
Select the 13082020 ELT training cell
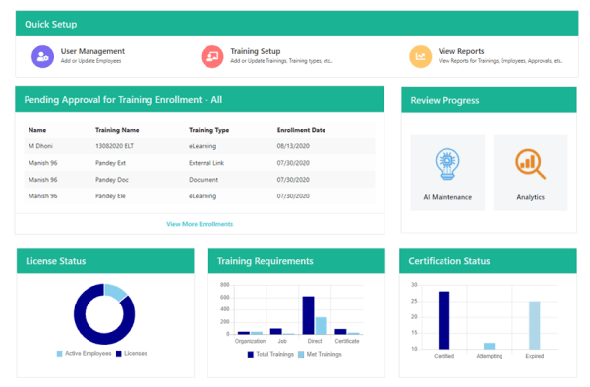pyautogui.click(x=114, y=146)
